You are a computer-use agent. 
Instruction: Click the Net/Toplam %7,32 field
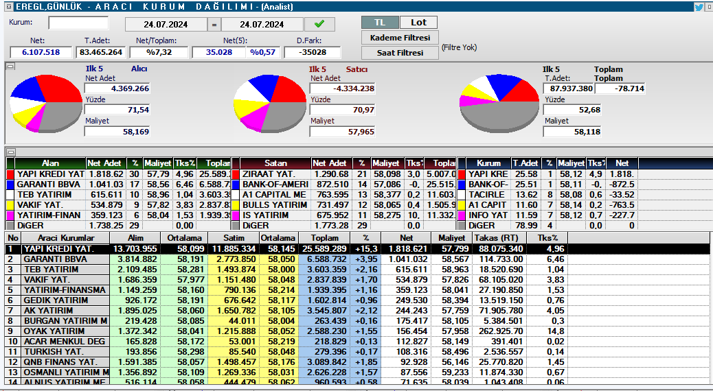(159, 52)
